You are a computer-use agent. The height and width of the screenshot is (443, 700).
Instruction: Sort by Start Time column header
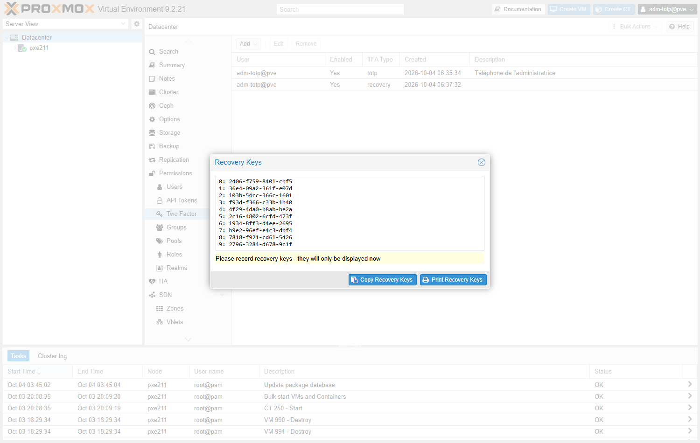coord(37,372)
